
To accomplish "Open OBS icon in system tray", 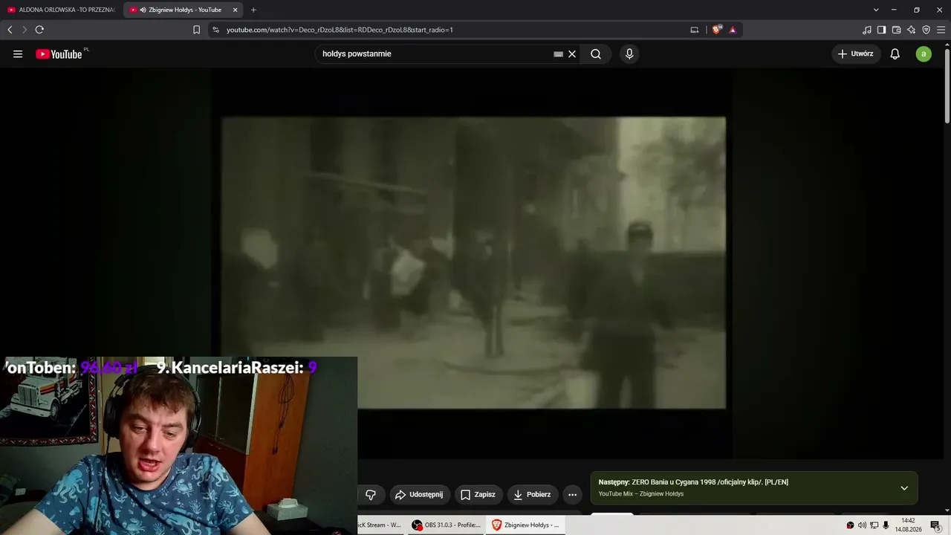I will click(x=851, y=525).
